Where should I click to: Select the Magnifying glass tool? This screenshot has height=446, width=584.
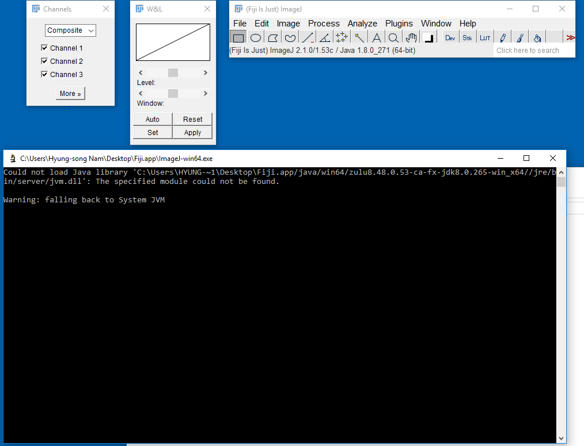394,37
